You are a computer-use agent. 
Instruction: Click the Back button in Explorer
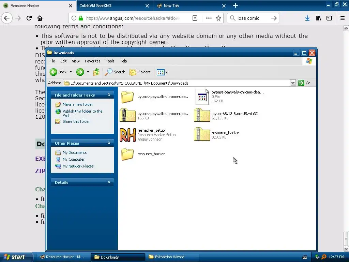pyautogui.click(x=58, y=72)
